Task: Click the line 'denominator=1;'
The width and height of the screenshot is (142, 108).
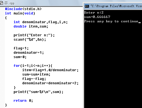Action: click(29, 53)
